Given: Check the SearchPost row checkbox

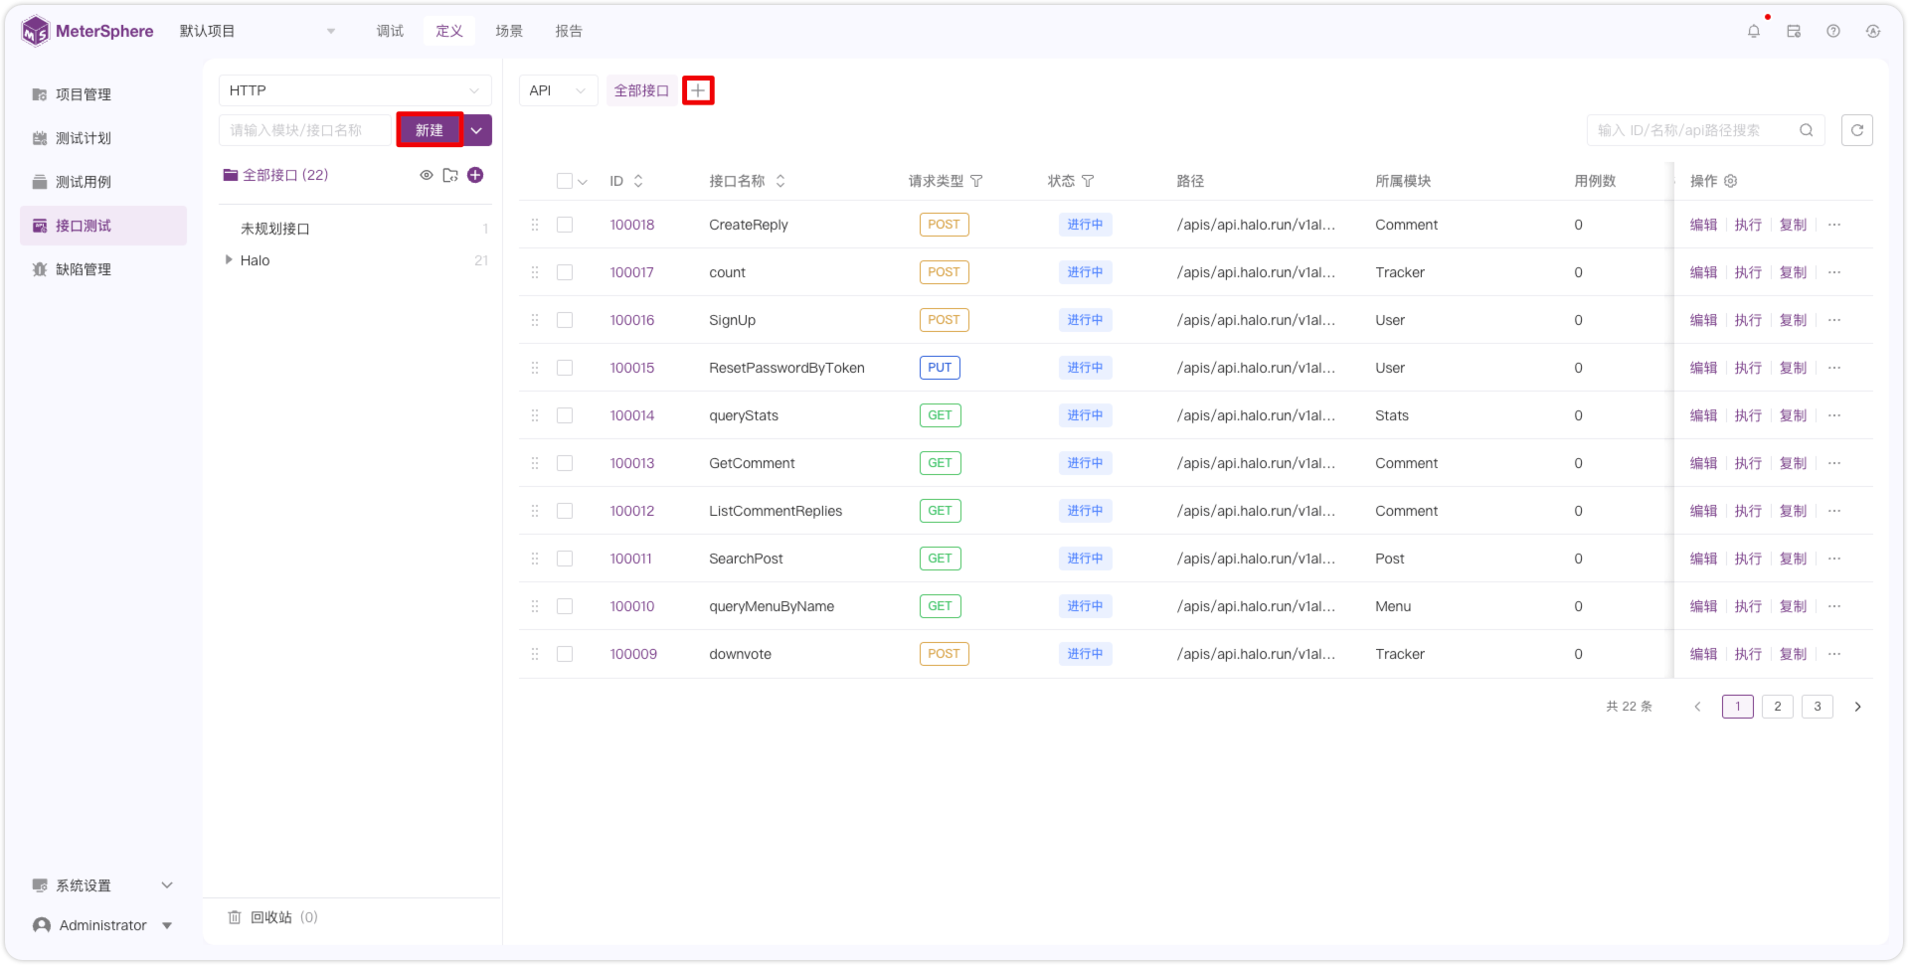Looking at the screenshot, I should point(565,559).
